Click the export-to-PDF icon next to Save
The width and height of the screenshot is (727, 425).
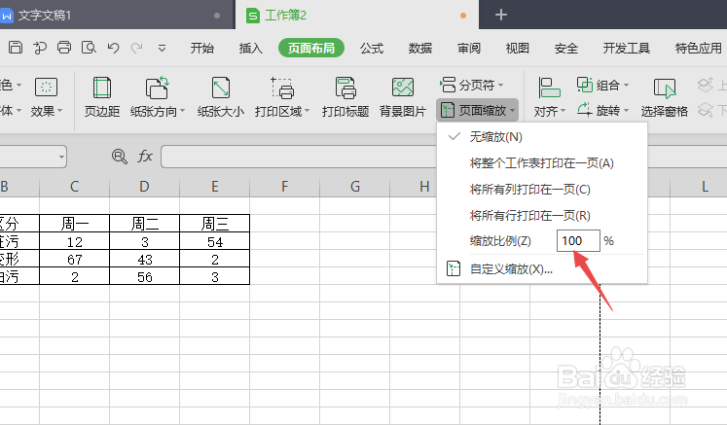(x=40, y=48)
